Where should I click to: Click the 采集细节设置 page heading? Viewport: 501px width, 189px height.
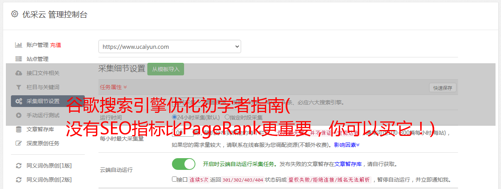pos(122,69)
